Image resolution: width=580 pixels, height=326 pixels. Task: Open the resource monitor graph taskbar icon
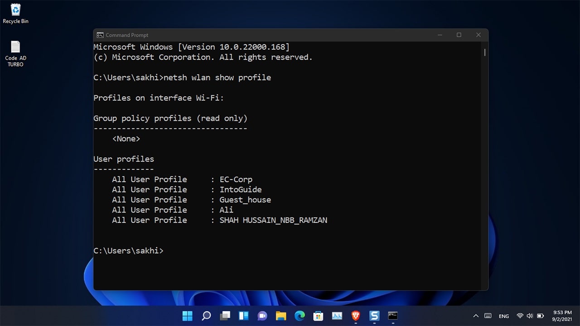[337, 316]
